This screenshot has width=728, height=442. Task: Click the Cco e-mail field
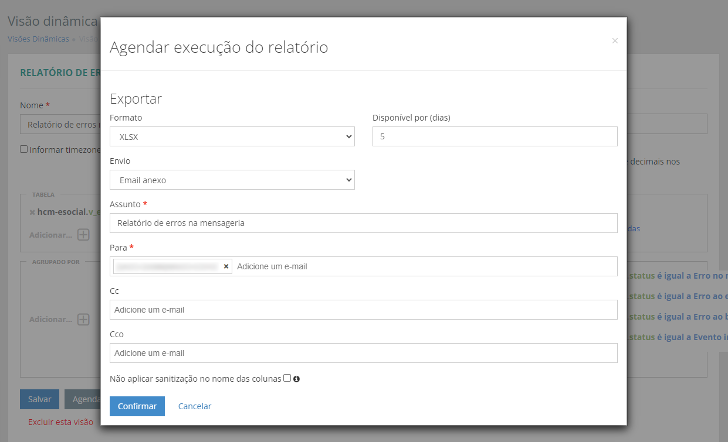364,353
